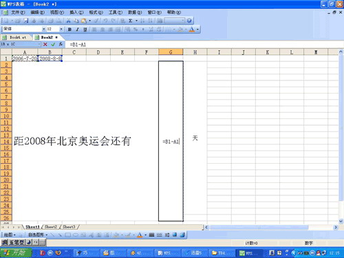Click the line style icon in the drawing toolbar
This screenshot has height=258, width=344.
[x=151, y=235]
